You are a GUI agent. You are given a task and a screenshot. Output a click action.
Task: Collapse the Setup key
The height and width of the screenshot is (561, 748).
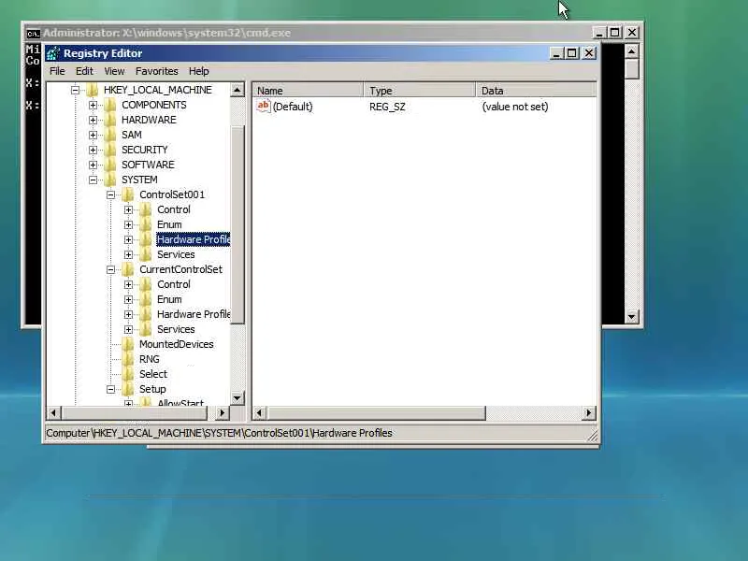pyautogui.click(x=110, y=389)
